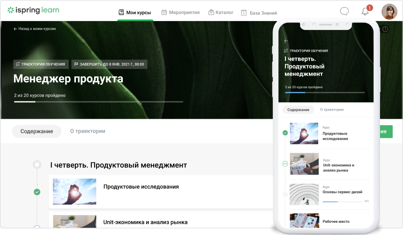Image resolution: width=403 pixels, height=235 pixels.
Task: Open the chat messages icon
Action: pyautogui.click(x=344, y=12)
